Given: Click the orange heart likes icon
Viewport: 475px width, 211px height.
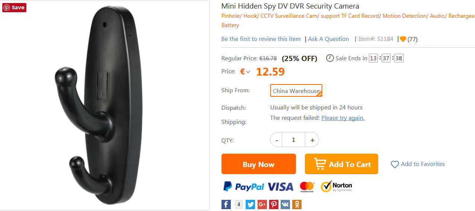Looking at the screenshot, I should pos(403,39).
